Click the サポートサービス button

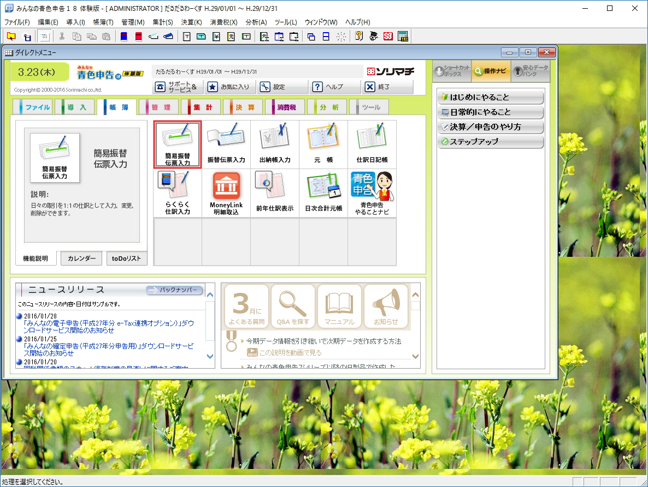(178, 87)
